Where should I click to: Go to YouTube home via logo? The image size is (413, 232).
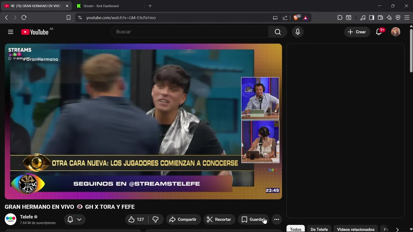click(x=35, y=32)
